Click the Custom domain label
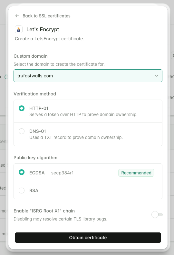The image size is (174, 255). [31, 56]
